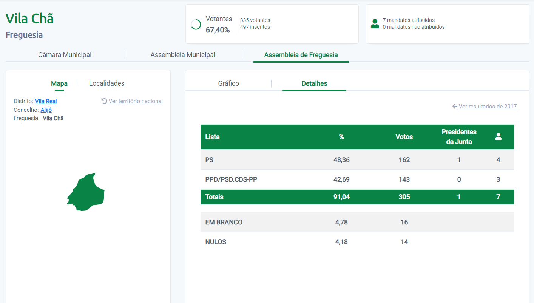Click the undo arrow beside Ver território nacional
The image size is (534, 303).
[x=104, y=101]
